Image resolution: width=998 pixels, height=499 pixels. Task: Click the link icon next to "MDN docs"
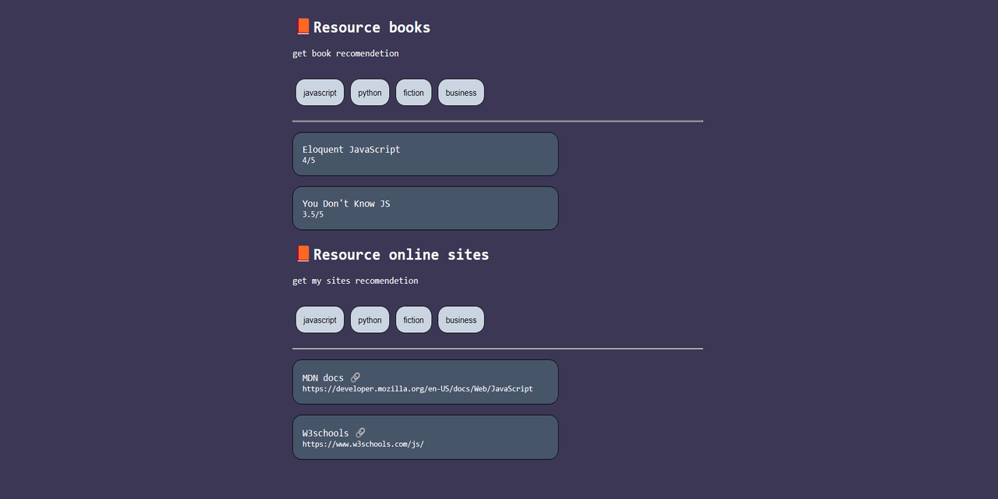(x=356, y=377)
